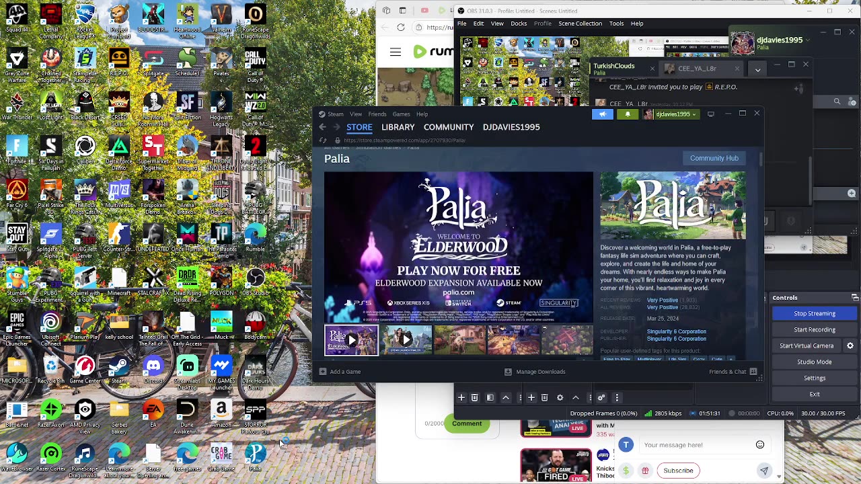Open Manage Downloads in Steam
Viewport: 861px width, 484px height.
pos(535,372)
